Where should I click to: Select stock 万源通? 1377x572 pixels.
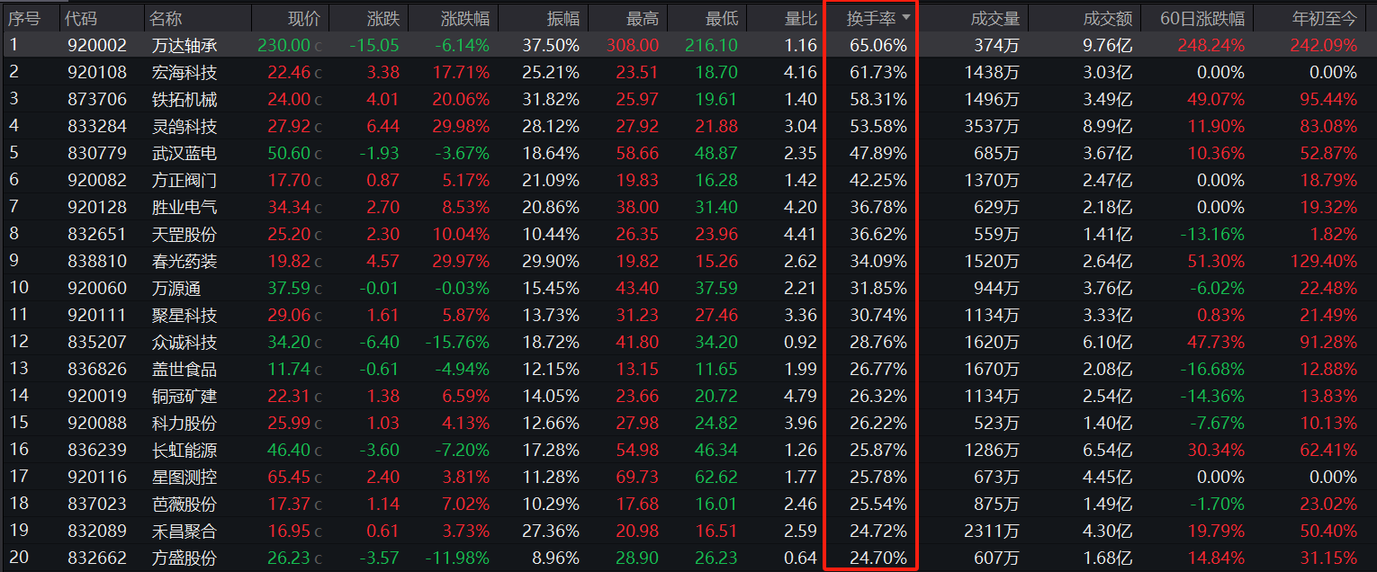pyautogui.click(x=176, y=288)
